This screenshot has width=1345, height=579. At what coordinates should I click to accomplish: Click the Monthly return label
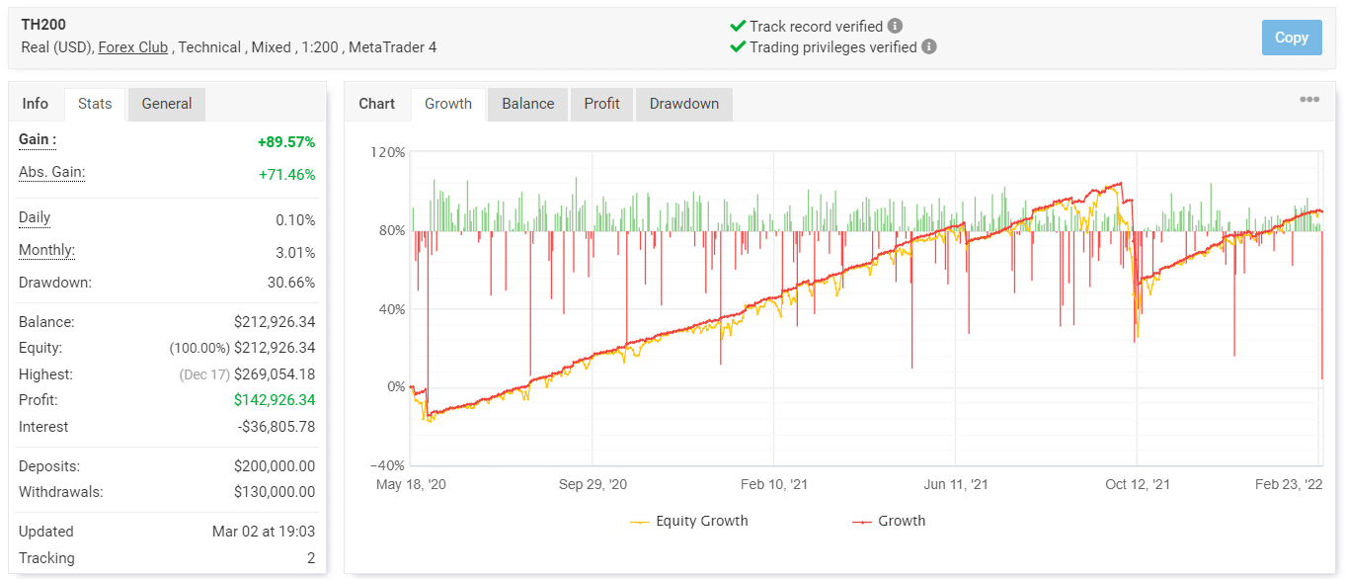(x=46, y=251)
